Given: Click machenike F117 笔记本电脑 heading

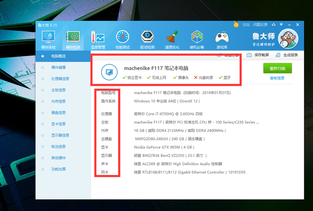Looking at the screenshot, I should click(156, 68).
